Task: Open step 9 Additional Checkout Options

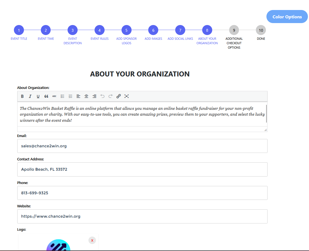Action: pos(234,30)
